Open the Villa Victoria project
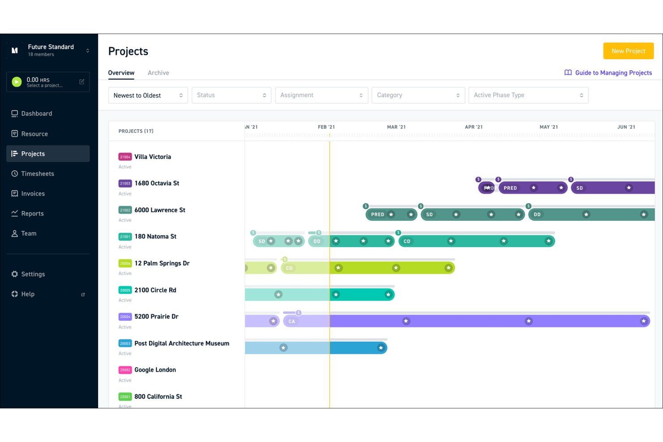Image resolution: width=663 pixels, height=442 pixels. (x=153, y=157)
